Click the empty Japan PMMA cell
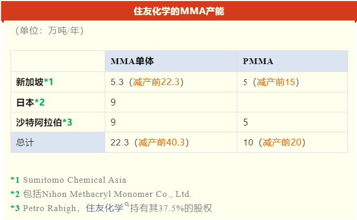The width and height of the screenshot is (357, 220). 292,102
